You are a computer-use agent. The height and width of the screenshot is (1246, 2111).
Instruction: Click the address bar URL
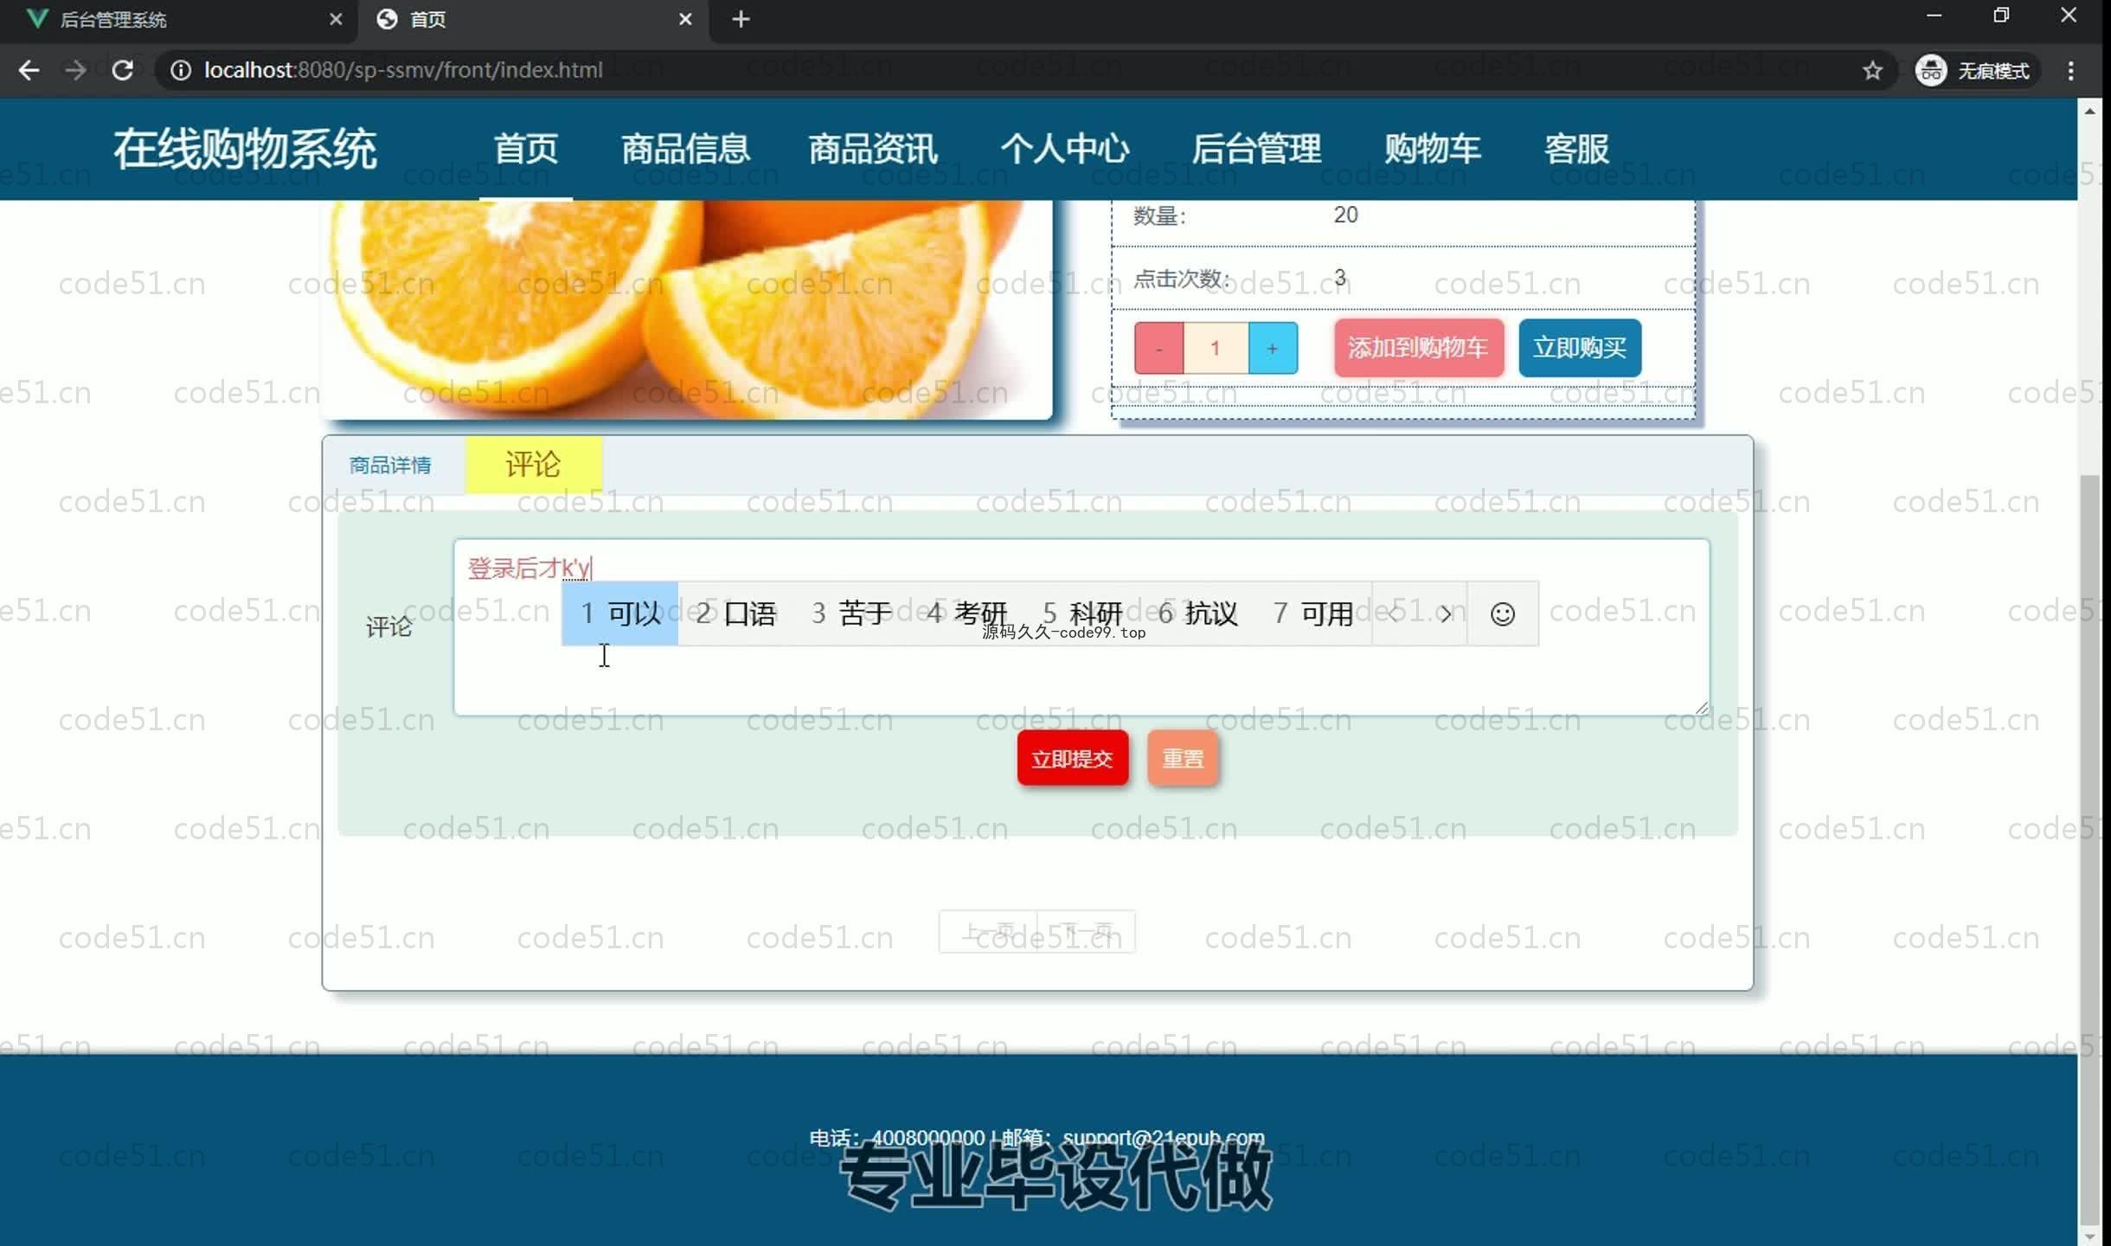click(x=403, y=70)
